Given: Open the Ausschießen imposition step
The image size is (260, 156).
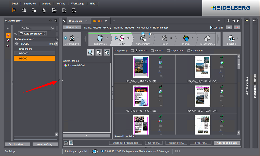Looking at the screenshot, I should click(x=143, y=39).
